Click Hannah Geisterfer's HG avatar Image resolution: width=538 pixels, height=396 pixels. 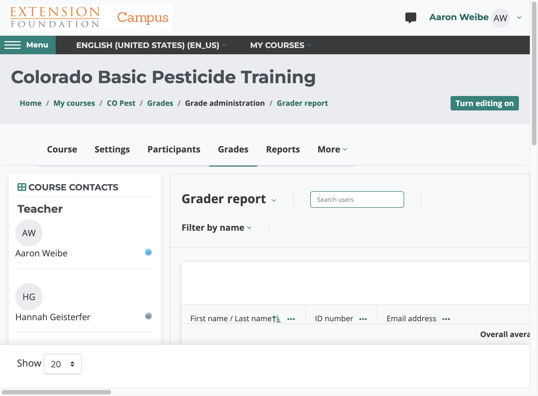(29, 297)
